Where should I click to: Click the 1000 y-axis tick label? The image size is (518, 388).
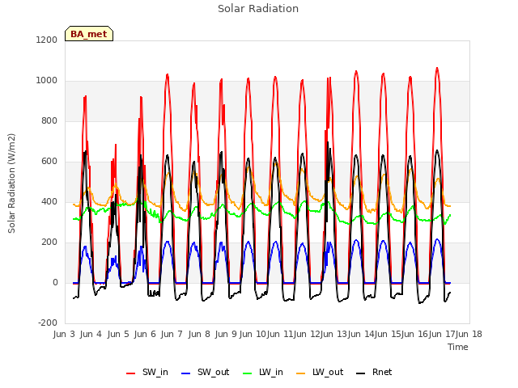tap(47, 81)
